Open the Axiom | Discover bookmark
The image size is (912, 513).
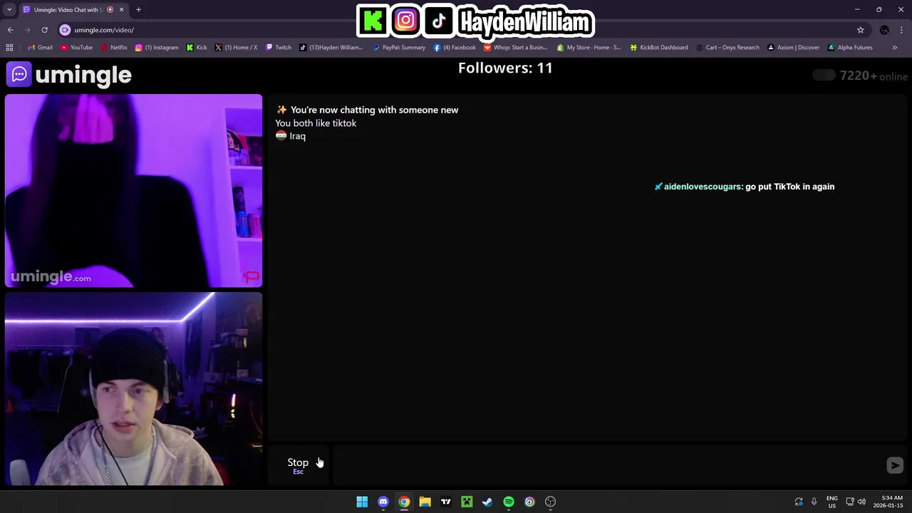pos(793,48)
